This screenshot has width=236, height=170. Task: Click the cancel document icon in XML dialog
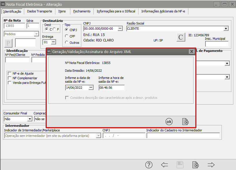185,122
